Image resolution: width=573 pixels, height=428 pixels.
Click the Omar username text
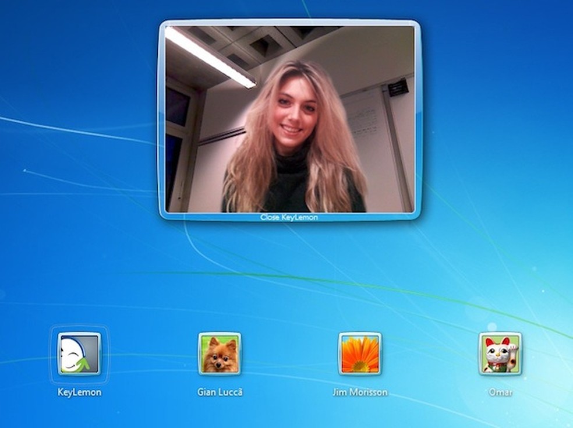click(x=500, y=391)
